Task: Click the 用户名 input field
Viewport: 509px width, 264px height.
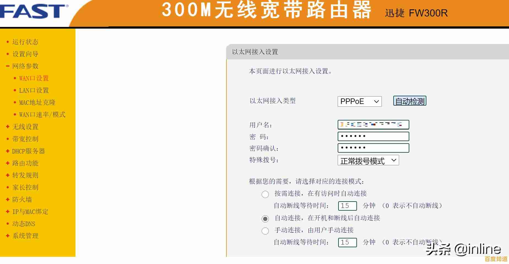Action: click(x=373, y=125)
